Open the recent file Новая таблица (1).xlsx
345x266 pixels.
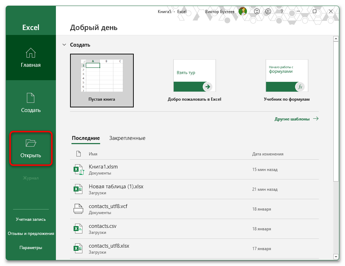click(x=194, y=189)
